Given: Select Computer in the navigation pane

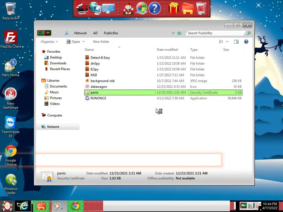Looking at the screenshot, I should click(52, 115).
